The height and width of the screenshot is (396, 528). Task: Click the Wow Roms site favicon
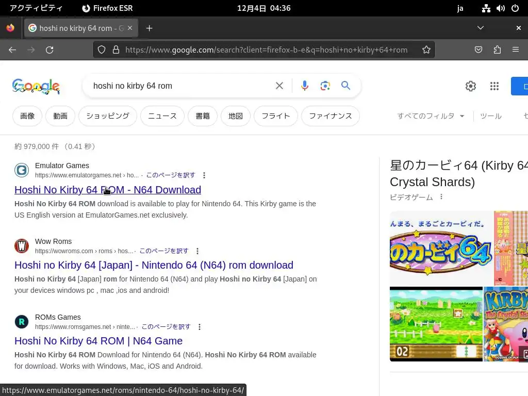(22, 246)
